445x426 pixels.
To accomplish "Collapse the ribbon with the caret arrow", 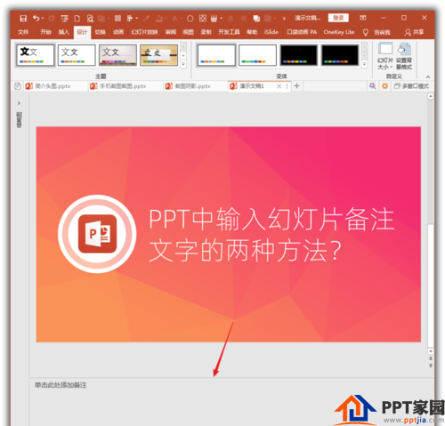I will click(428, 76).
